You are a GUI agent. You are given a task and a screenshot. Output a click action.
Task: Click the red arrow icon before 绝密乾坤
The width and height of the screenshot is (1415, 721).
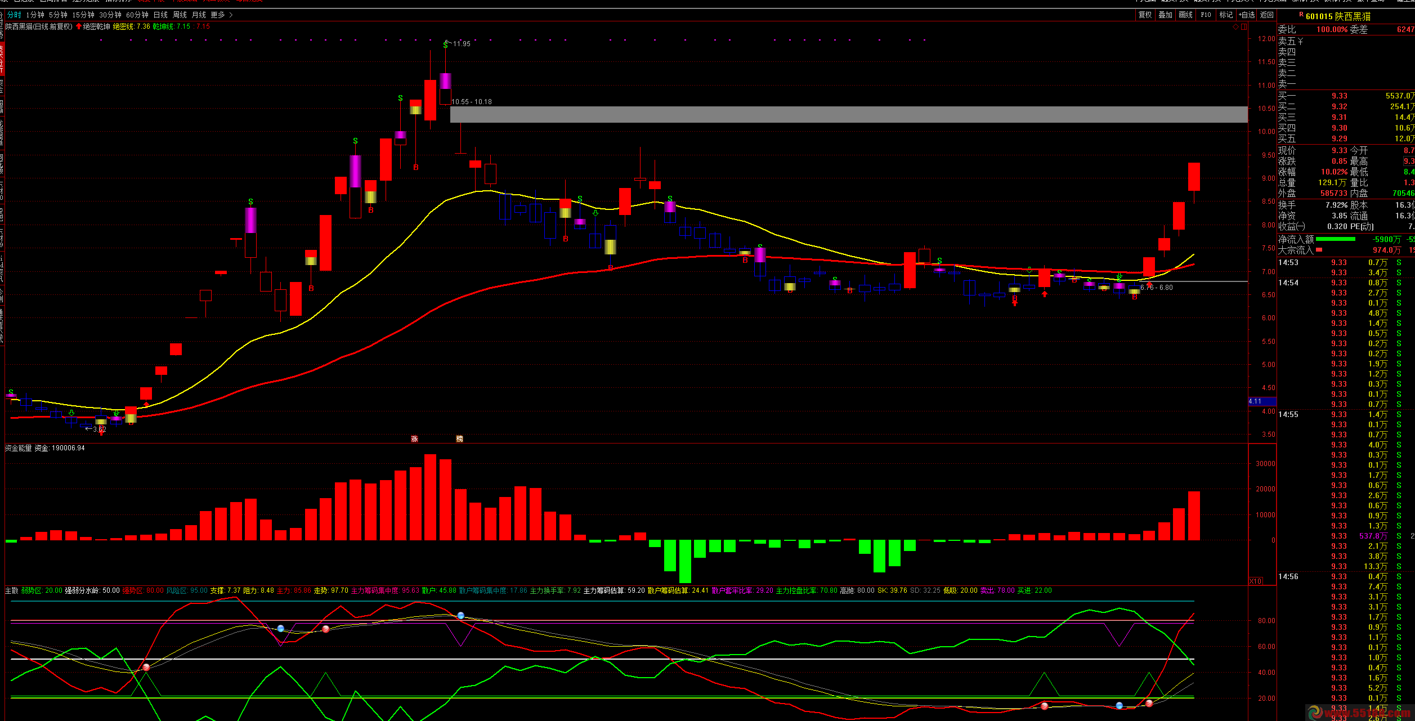coord(79,26)
